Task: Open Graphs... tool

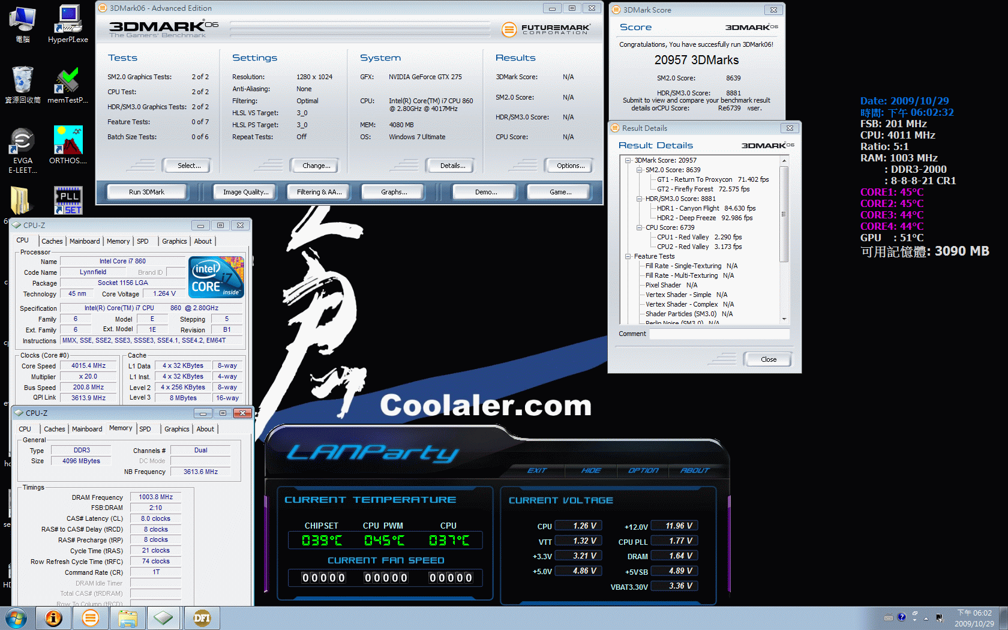Action: point(394,192)
